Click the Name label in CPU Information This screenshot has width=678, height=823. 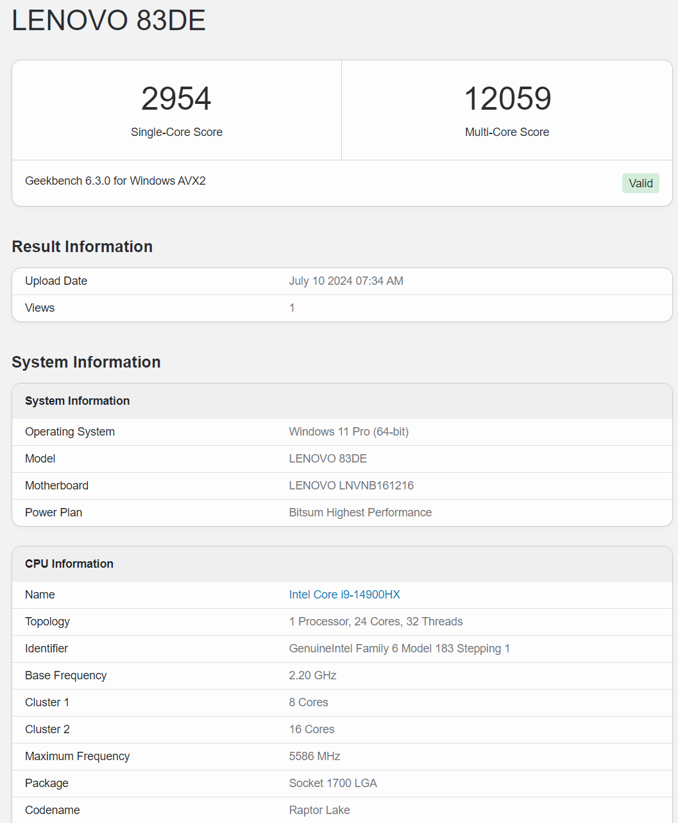[x=40, y=595]
